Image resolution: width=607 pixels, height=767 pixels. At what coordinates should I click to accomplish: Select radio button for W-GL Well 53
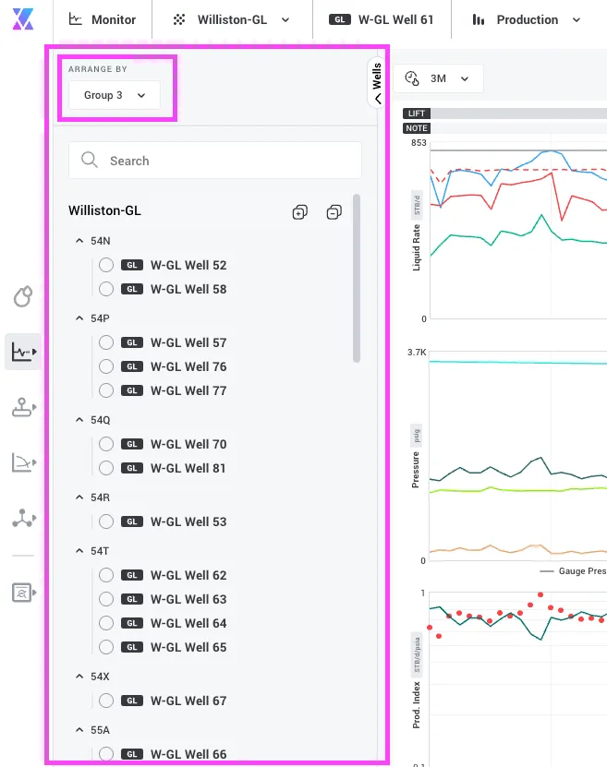pos(106,521)
